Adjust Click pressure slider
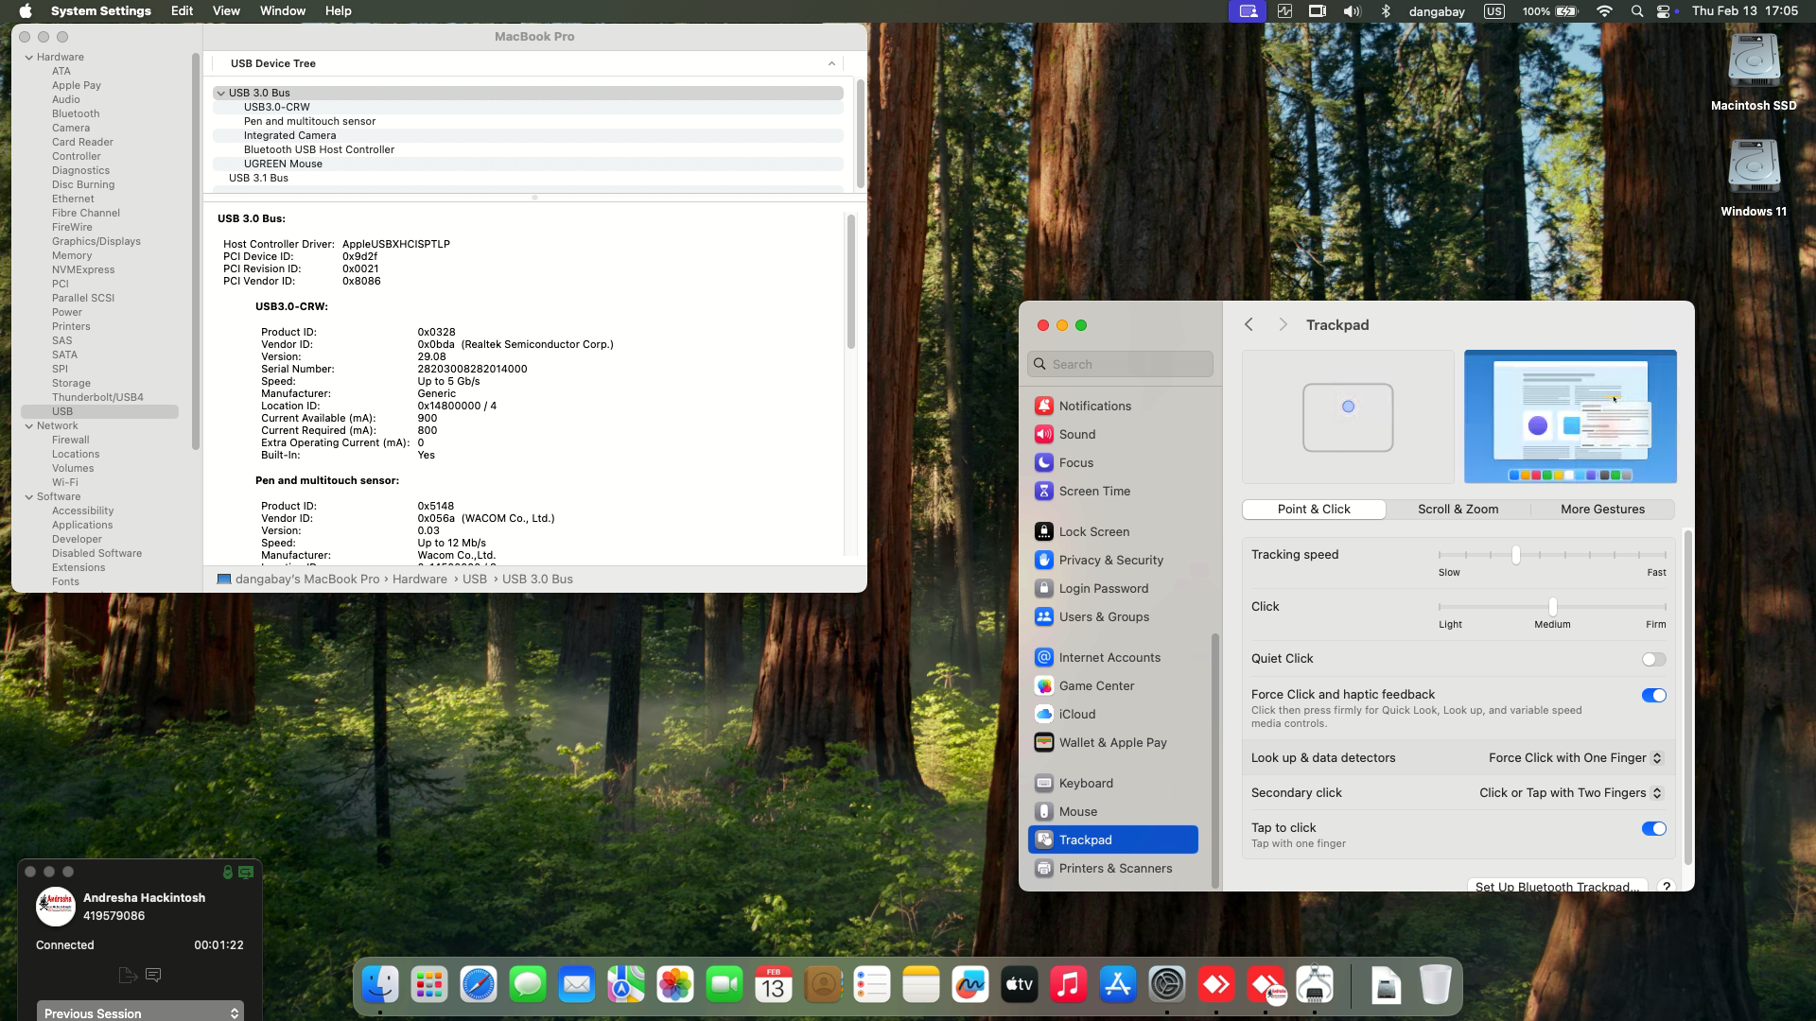This screenshot has width=1816, height=1021. [1552, 606]
